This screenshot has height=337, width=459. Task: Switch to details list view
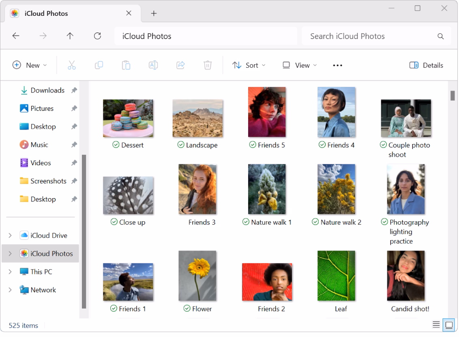pyautogui.click(x=436, y=324)
